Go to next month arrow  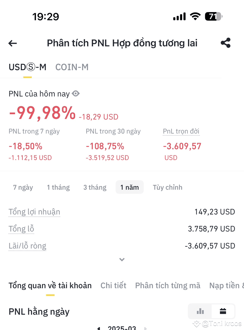tap(145, 328)
